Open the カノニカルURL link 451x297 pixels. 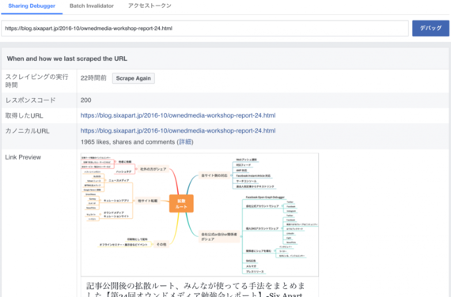pos(178,130)
